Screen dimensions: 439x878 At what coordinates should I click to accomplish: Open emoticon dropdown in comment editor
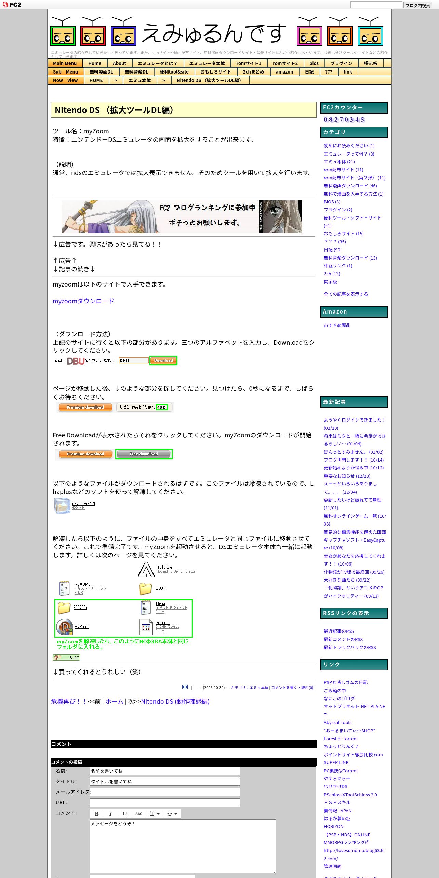(x=172, y=813)
